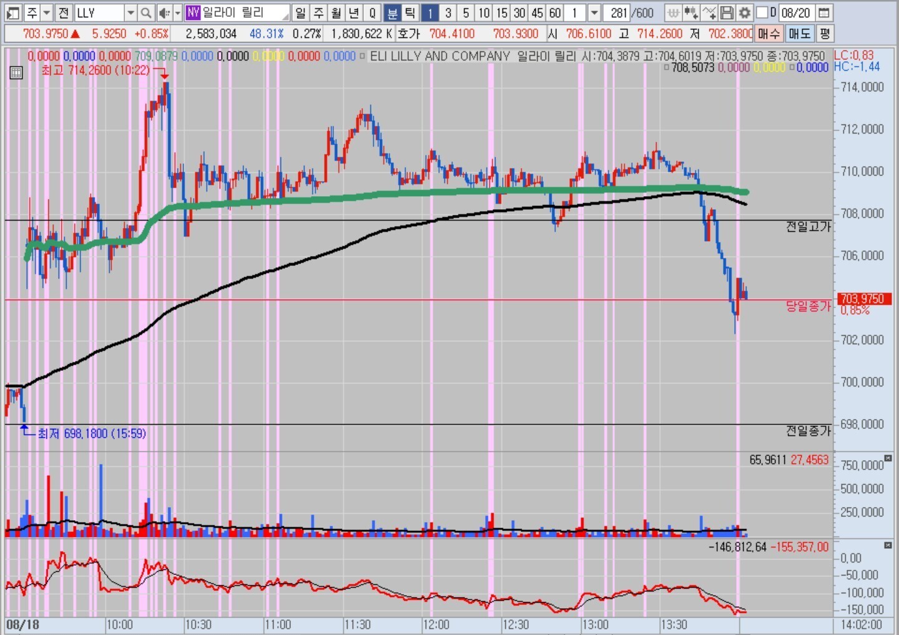
Task: Switch to the 틱 (tick) chart tab
Action: coord(410,12)
